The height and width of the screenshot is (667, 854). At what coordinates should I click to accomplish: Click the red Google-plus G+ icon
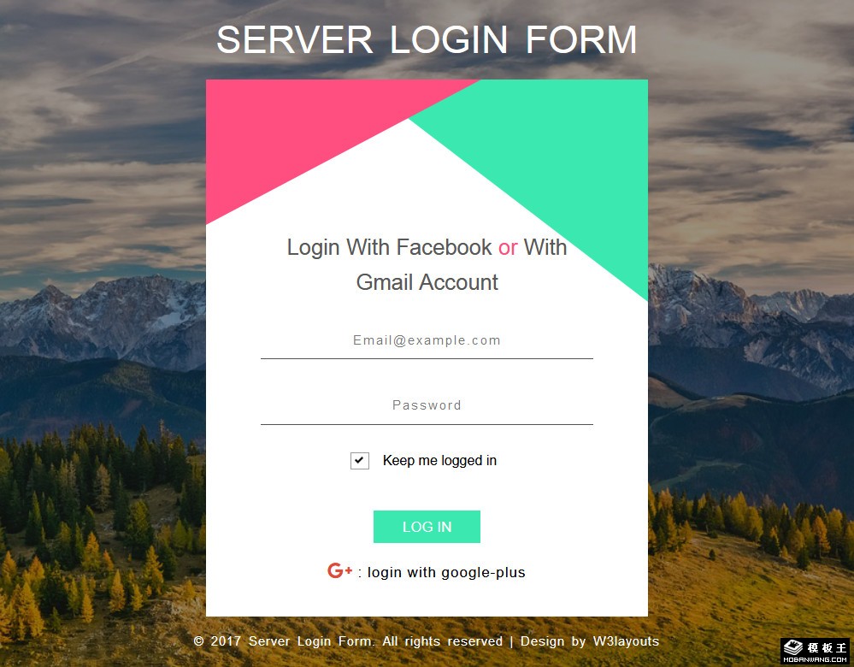340,570
